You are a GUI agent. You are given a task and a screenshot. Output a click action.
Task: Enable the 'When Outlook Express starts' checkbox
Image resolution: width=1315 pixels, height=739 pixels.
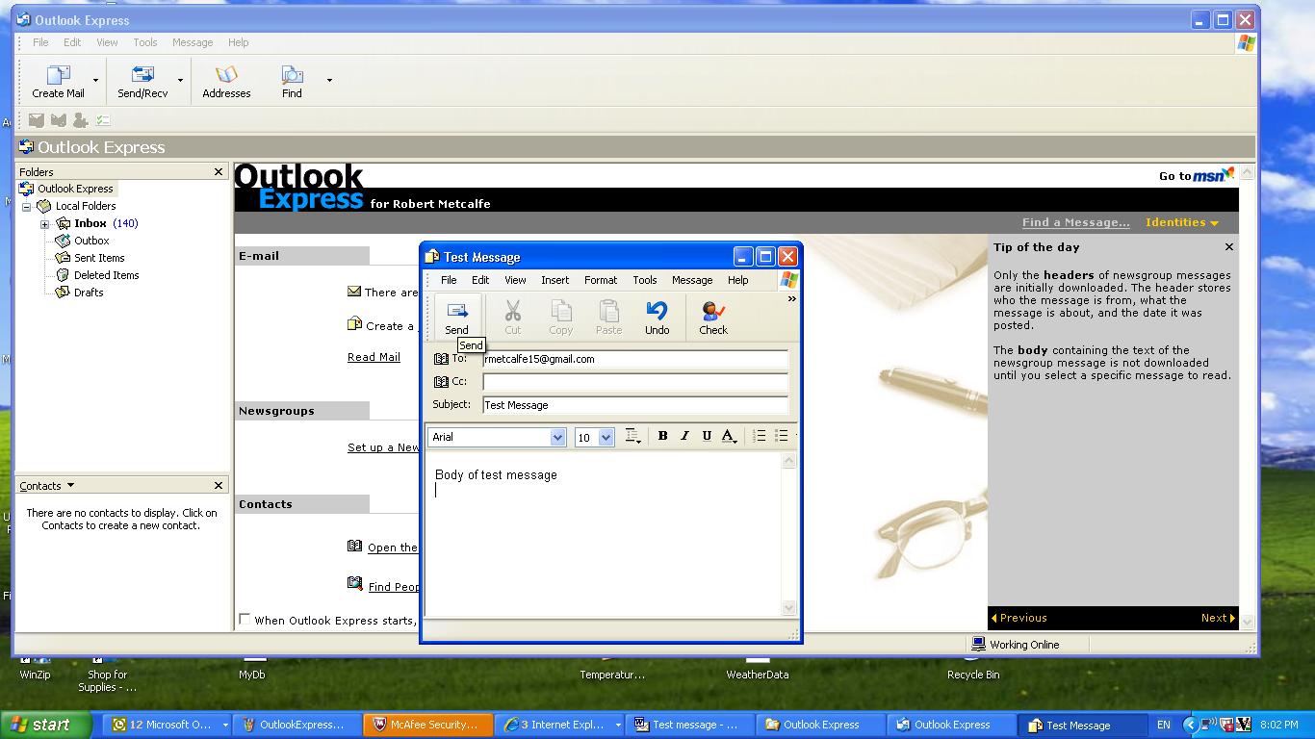(245, 620)
